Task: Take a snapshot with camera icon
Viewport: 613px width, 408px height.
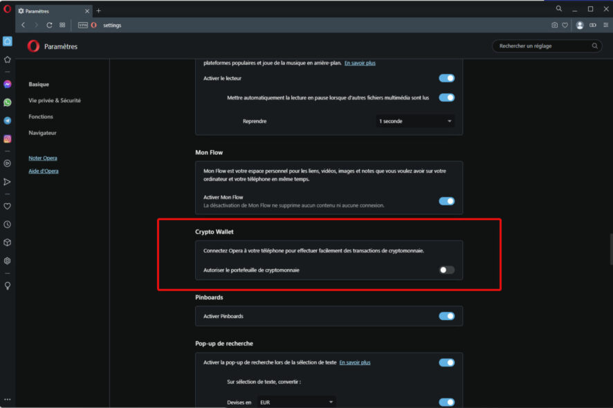Action: tap(554, 25)
